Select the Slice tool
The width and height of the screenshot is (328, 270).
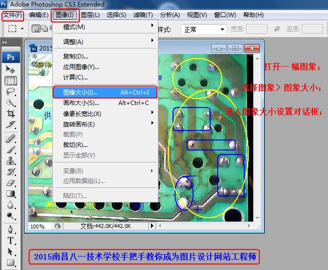tap(11, 124)
